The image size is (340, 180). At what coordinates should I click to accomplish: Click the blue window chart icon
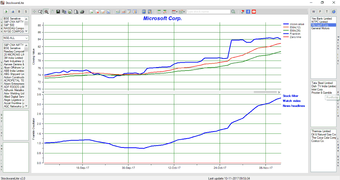(x=144, y=11)
